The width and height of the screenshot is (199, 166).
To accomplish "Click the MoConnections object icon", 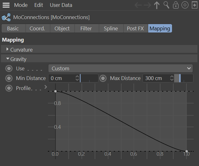I will 6,17.
